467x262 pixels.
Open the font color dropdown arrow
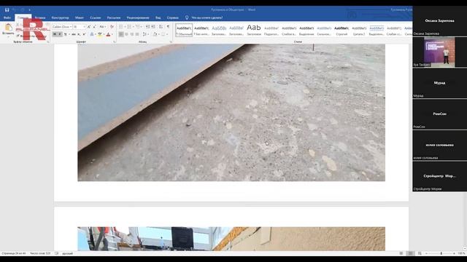(x=112, y=34)
